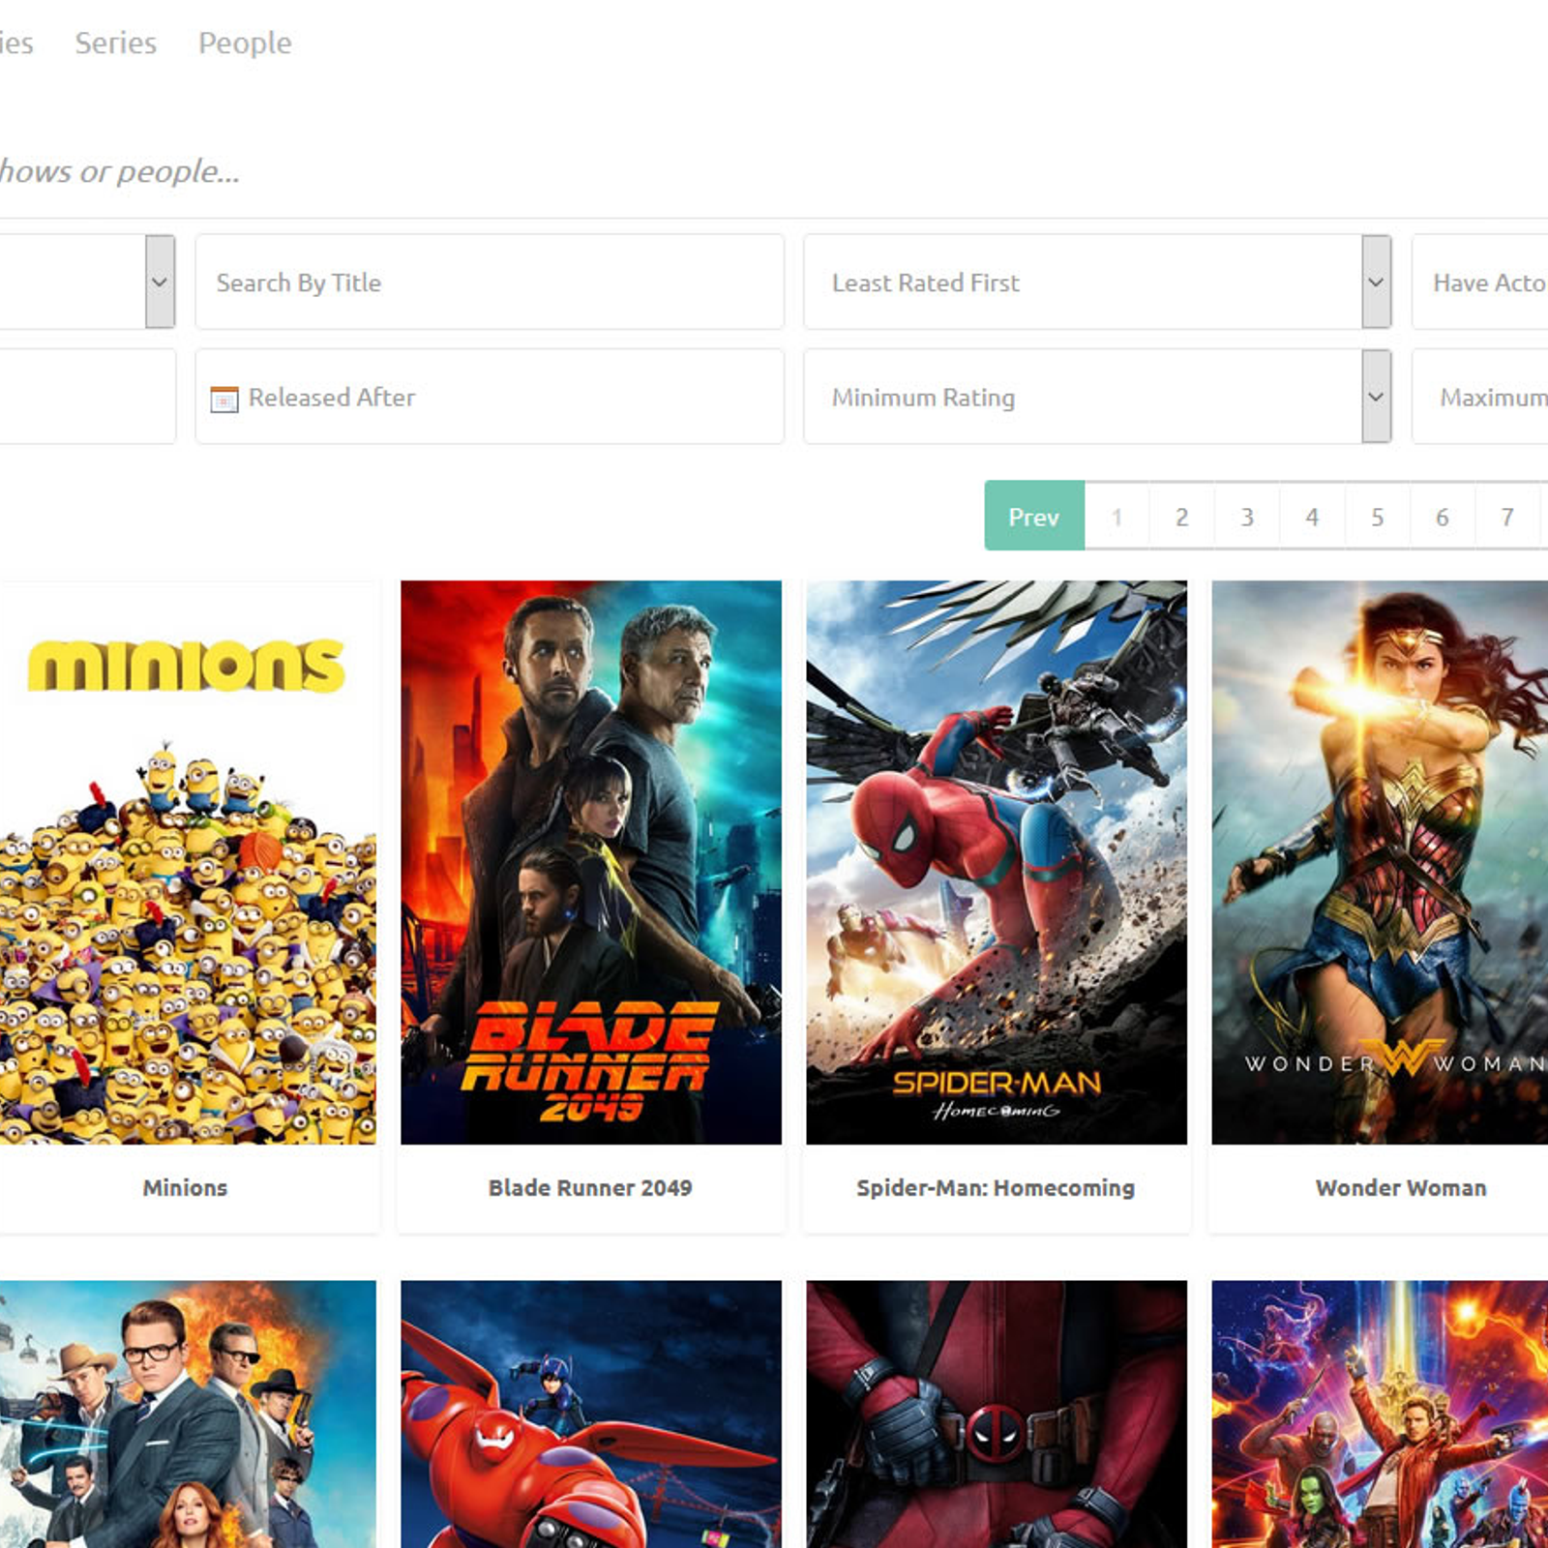Open the People navigation tab

pos(245,43)
